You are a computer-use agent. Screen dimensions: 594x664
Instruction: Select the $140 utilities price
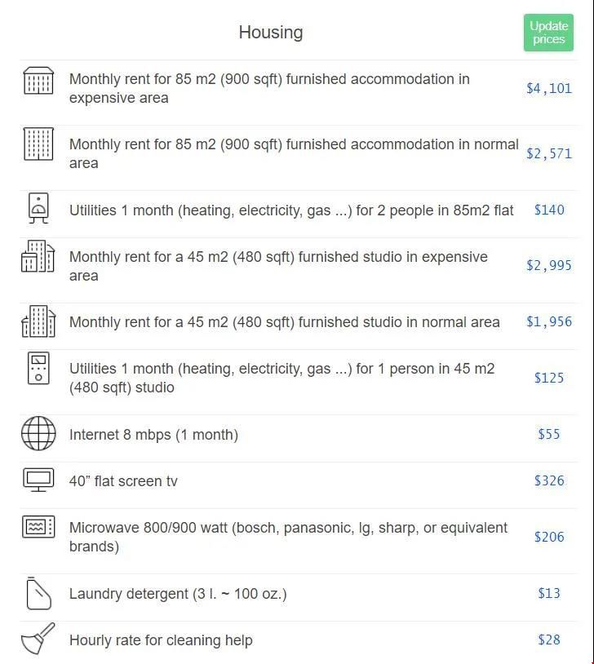click(549, 210)
